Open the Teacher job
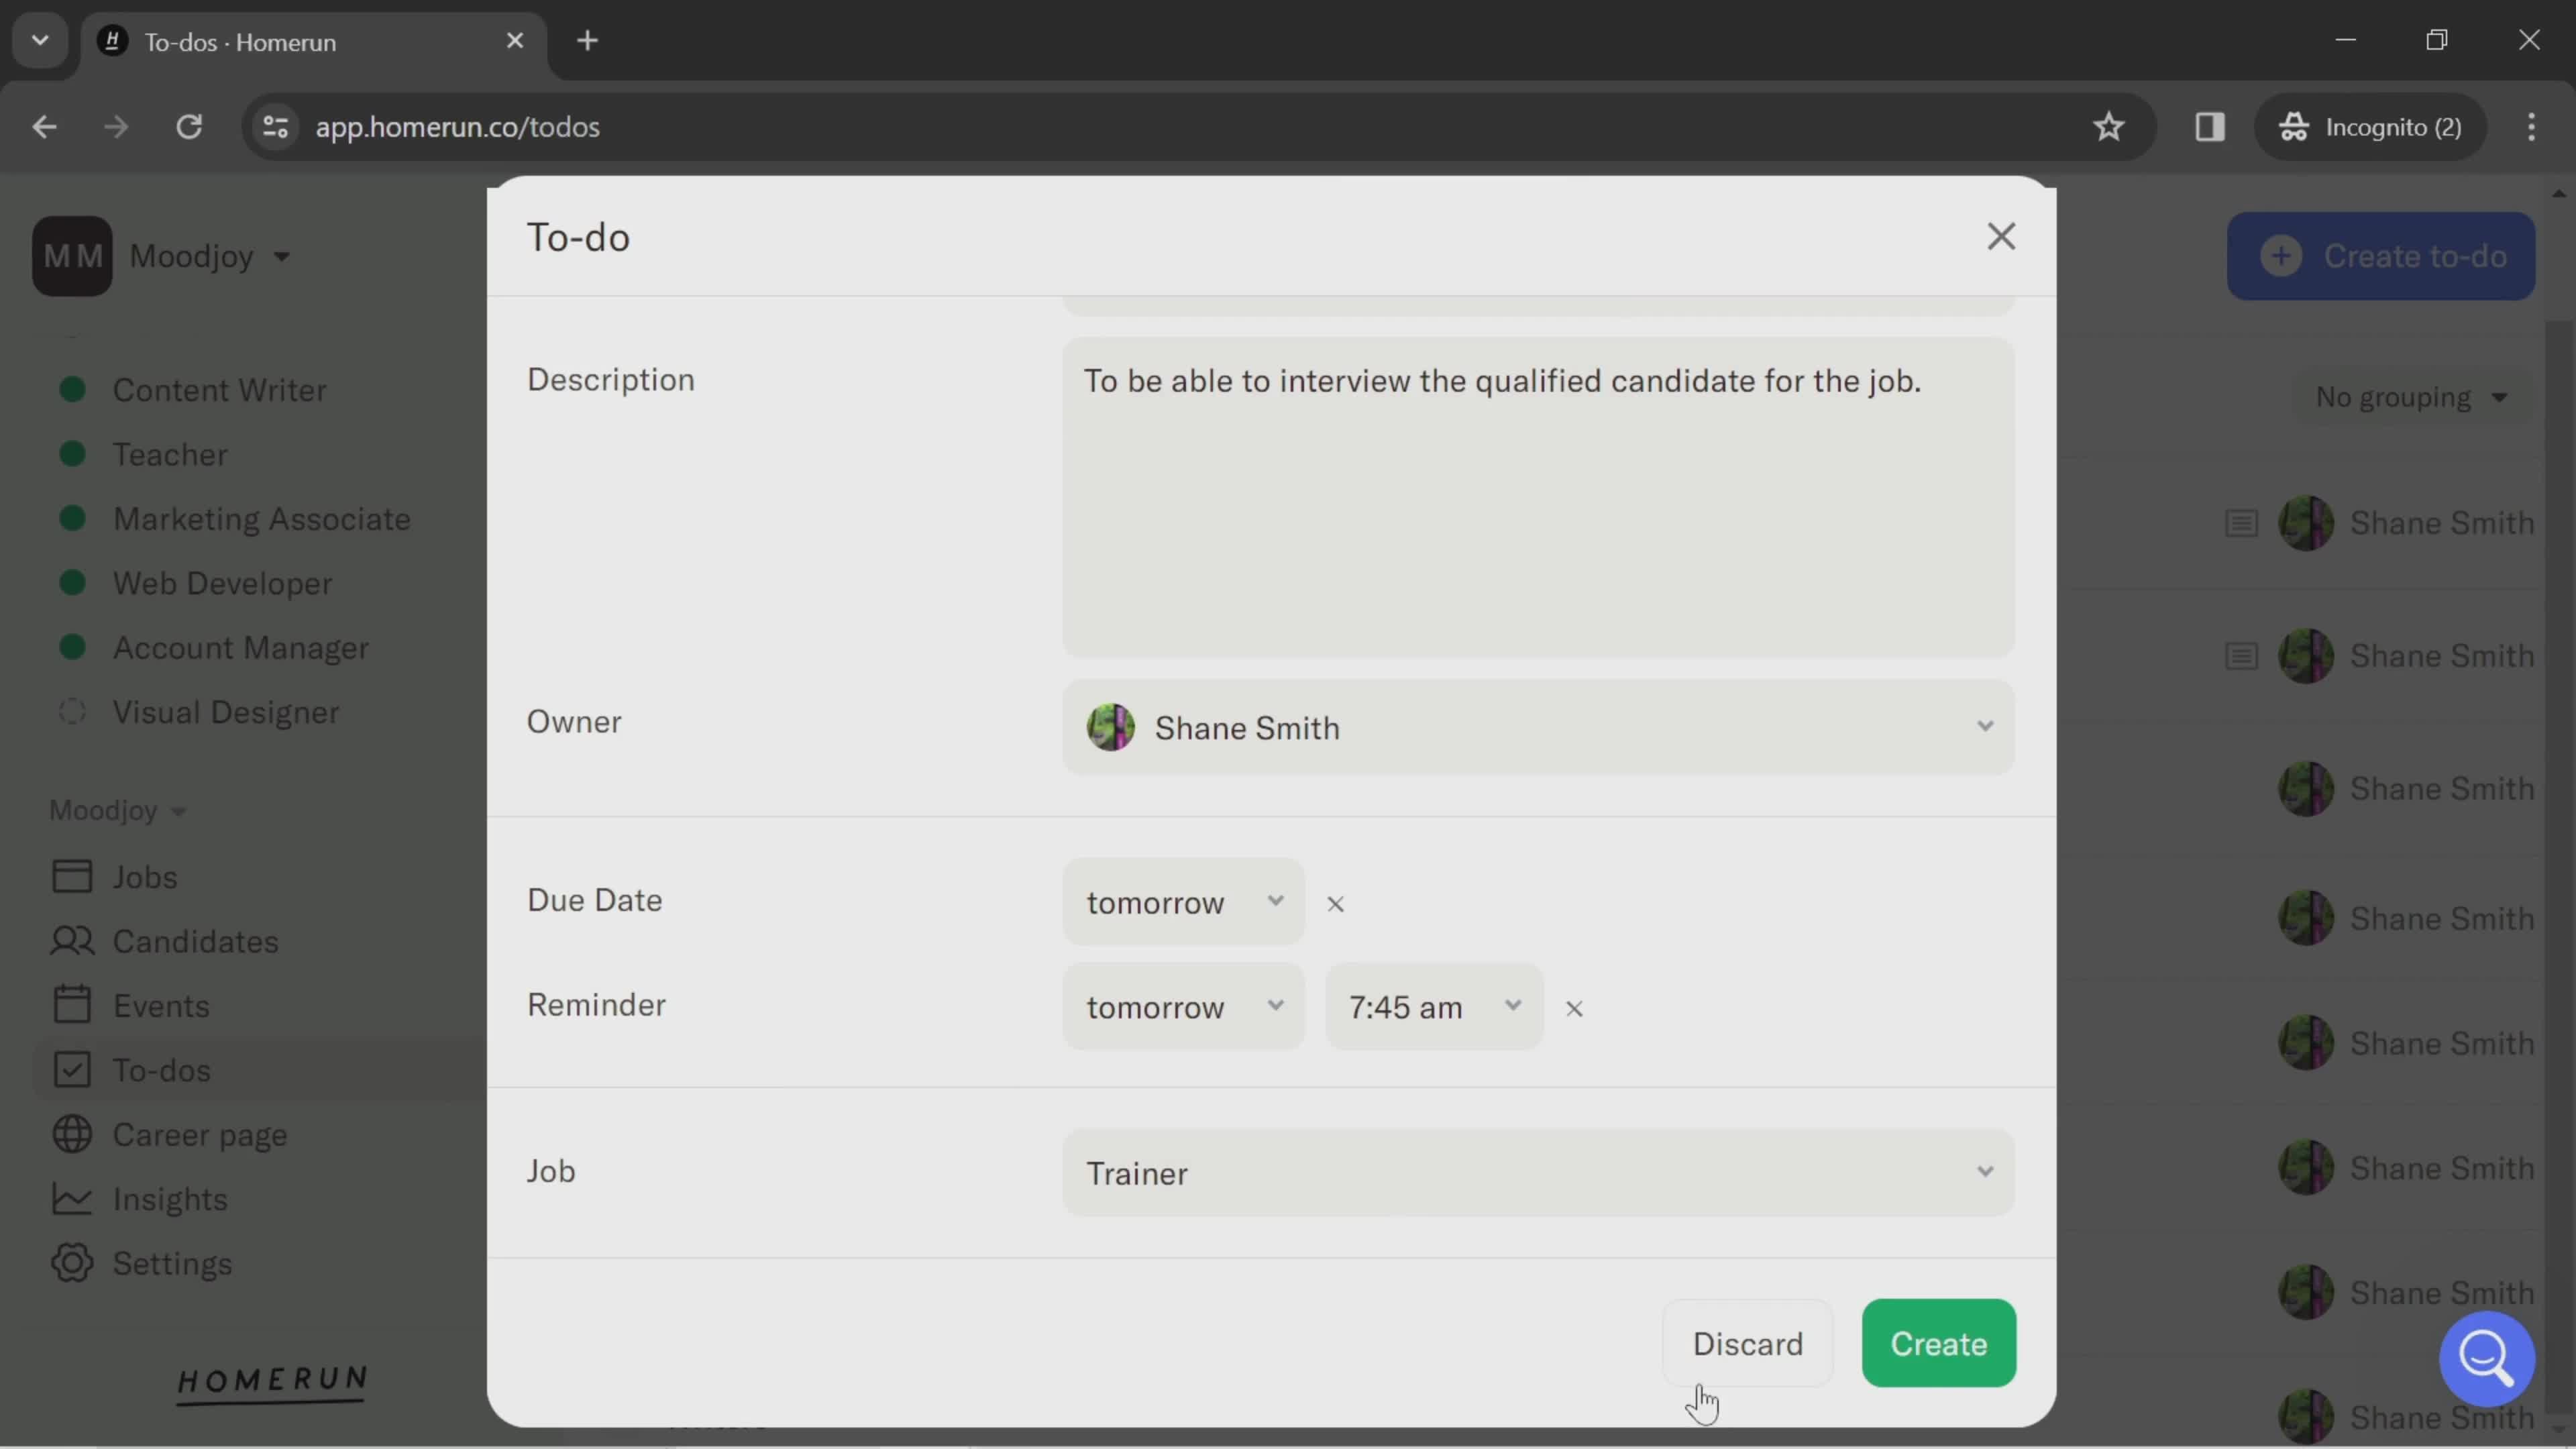Viewport: 2576px width, 1449px height. click(x=170, y=455)
